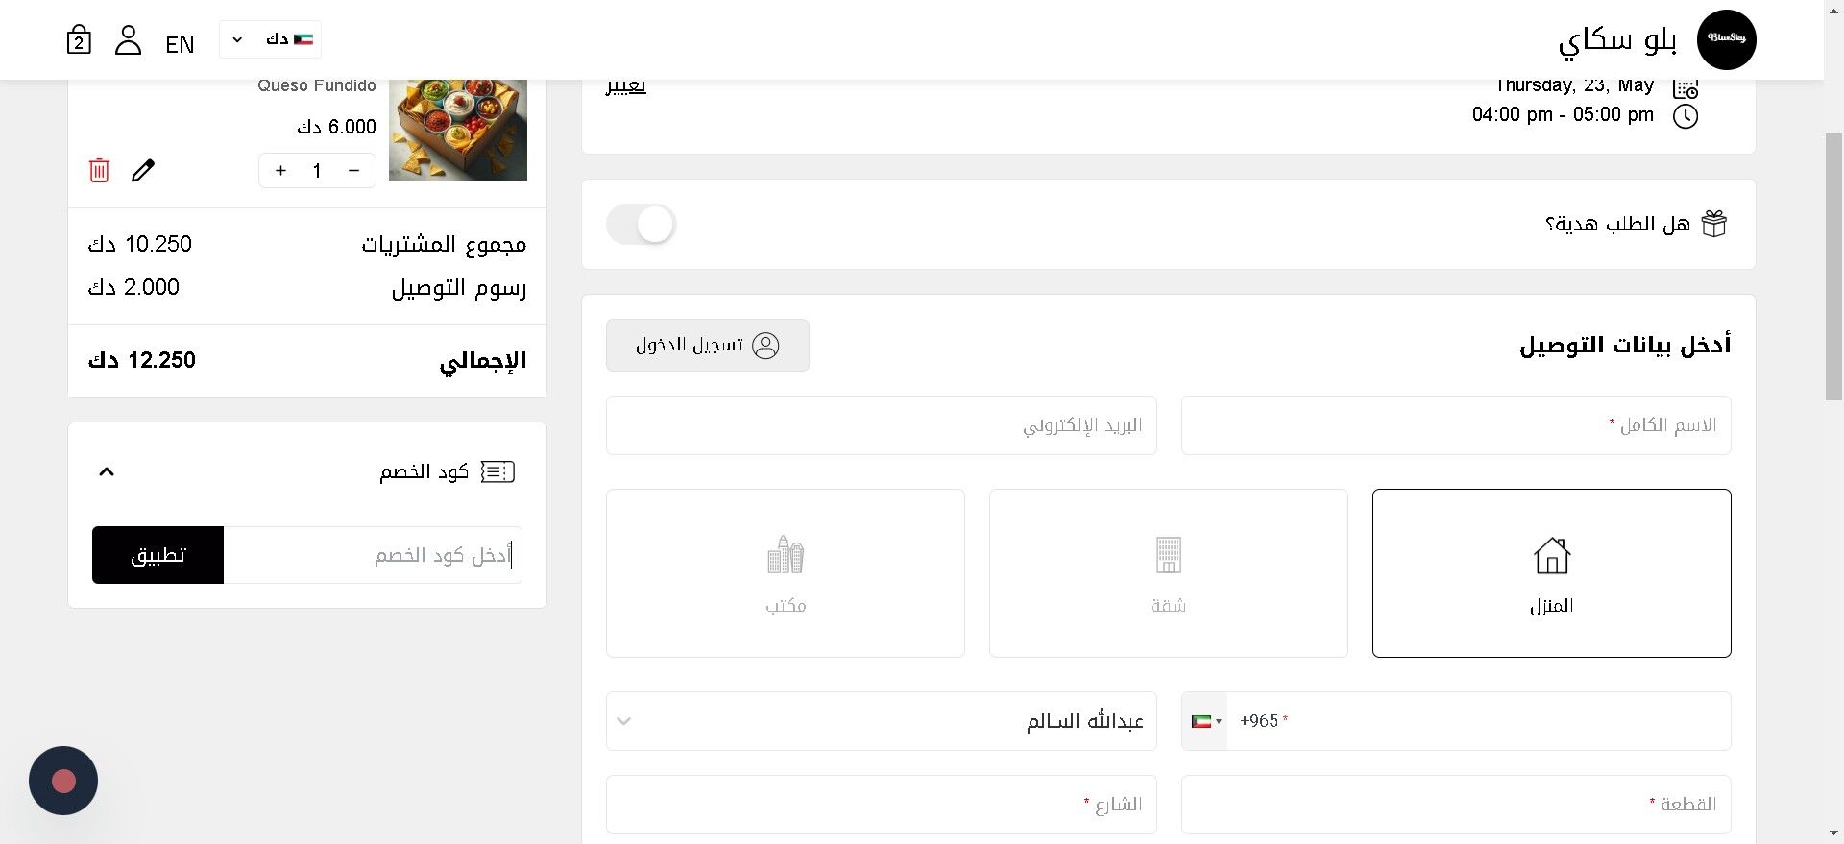Viewport: 1844px width, 844px height.
Task: Collapse the كود الخصم discount code section
Action: pos(107,471)
